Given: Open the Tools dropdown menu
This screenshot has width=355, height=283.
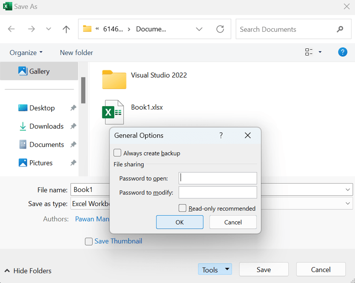Looking at the screenshot, I should pyautogui.click(x=214, y=269).
